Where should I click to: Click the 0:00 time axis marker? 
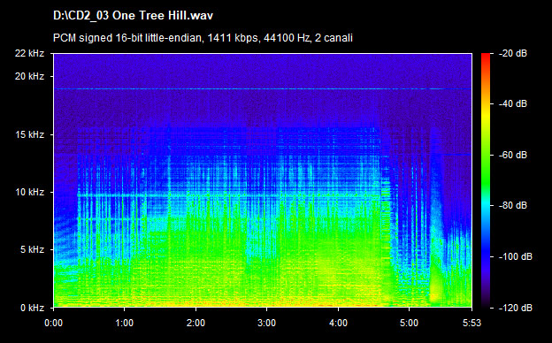53,323
